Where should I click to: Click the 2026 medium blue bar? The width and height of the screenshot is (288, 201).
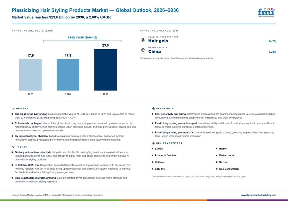(x=68, y=75)
